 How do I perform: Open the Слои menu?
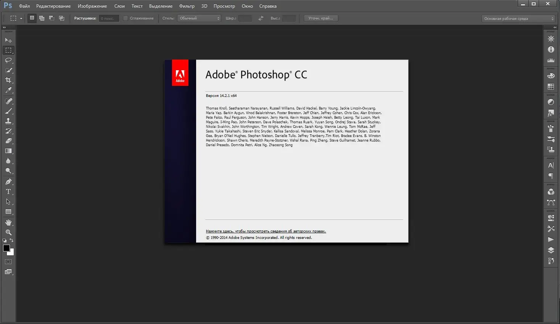[119, 6]
